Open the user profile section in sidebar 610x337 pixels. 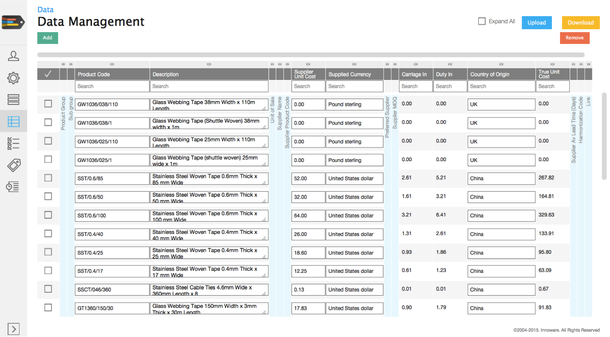pos(13,56)
